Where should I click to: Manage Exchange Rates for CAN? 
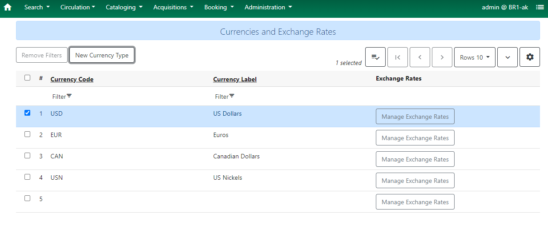pyautogui.click(x=415, y=159)
